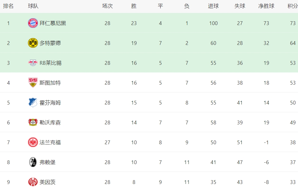Click the Hoffenheim team badge
The width and height of the screenshot is (298, 190).
pyautogui.click(x=33, y=102)
